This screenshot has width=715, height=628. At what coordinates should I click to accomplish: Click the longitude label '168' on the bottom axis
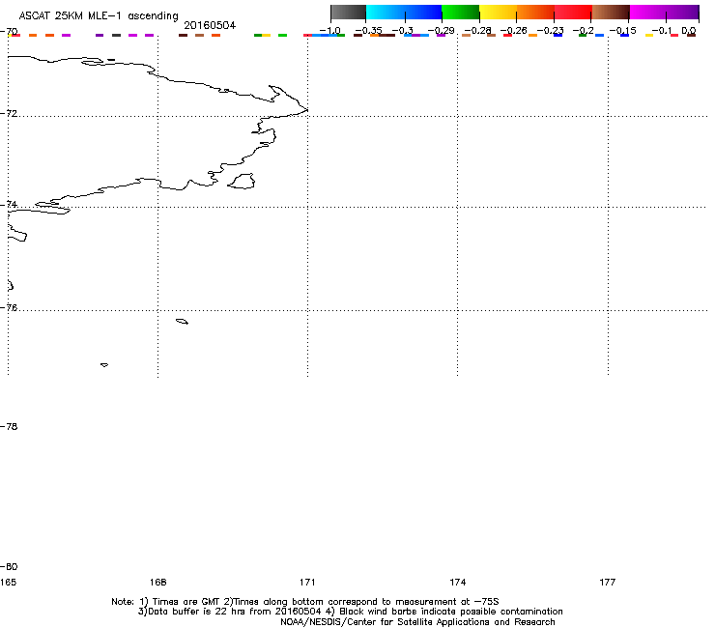pyautogui.click(x=158, y=582)
